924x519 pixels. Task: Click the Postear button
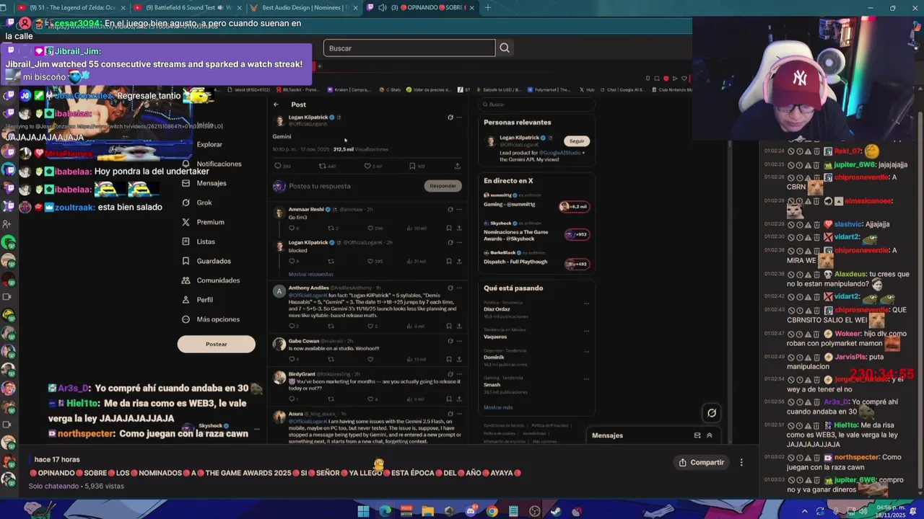pyautogui.click(x=216, y=344)
